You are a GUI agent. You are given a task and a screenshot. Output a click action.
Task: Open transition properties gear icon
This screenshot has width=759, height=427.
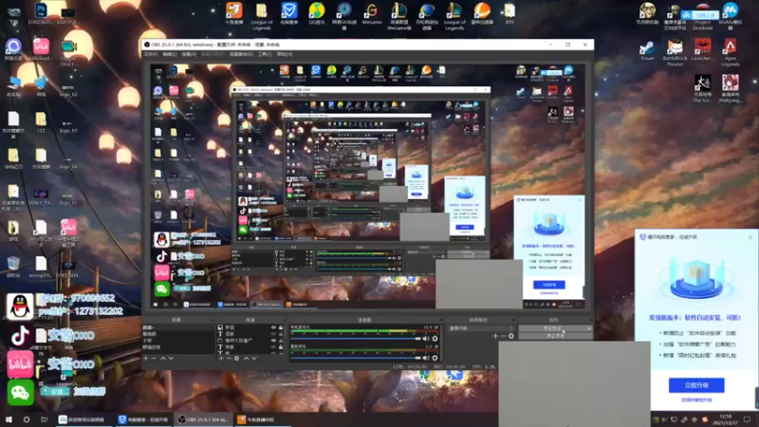(511, 336)
